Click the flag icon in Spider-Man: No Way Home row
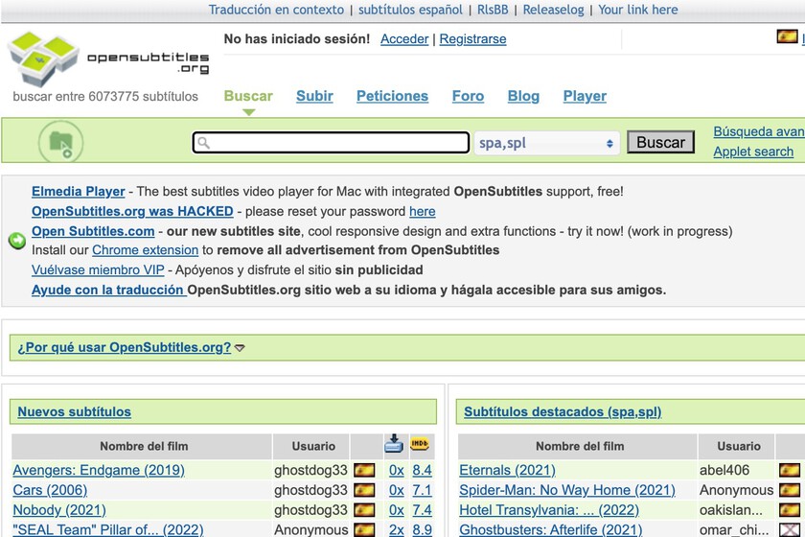Screen dimensions: 805x537 [790, 490]
